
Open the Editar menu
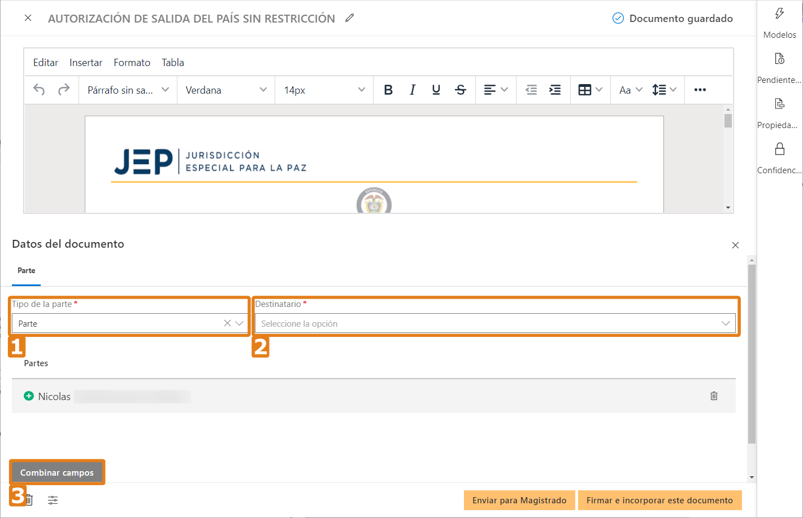(x=46, y=63)
